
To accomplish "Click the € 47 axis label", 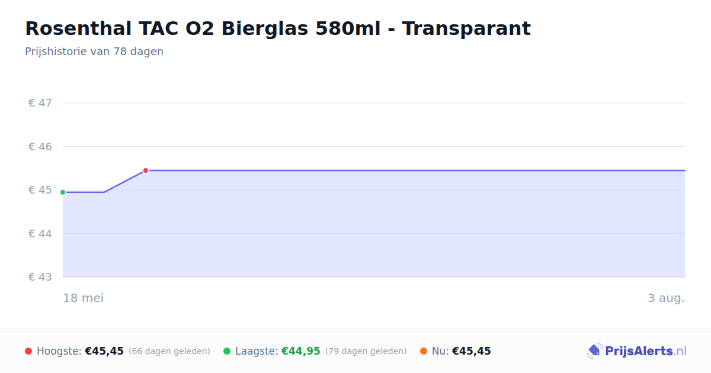I will 40,103.
